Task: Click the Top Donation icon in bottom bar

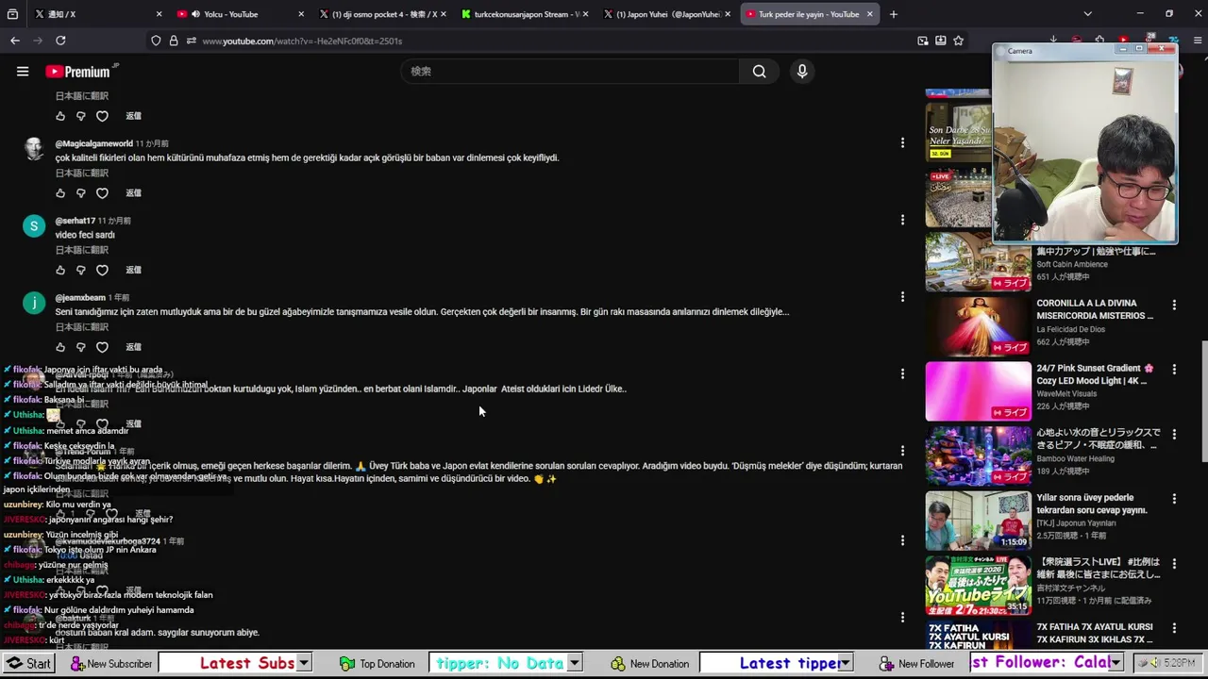Action: 347,664
